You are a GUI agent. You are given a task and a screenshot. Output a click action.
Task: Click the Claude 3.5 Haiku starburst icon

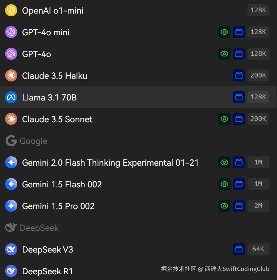[x=11, y=76]
